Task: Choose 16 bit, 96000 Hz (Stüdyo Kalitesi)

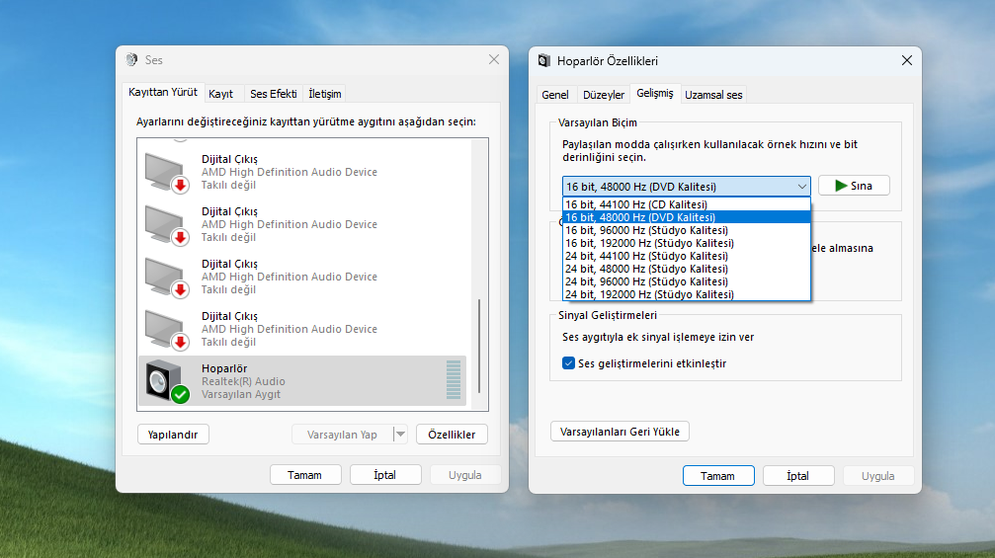Action: tap(686, 230)
